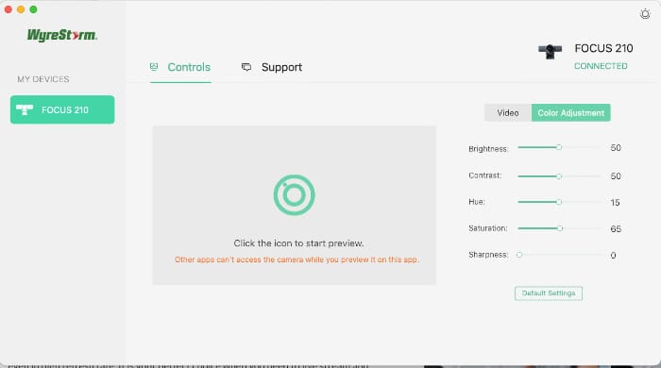Click the Default Settings button
The width and height of the screenshot is (661, 368).
548,293
